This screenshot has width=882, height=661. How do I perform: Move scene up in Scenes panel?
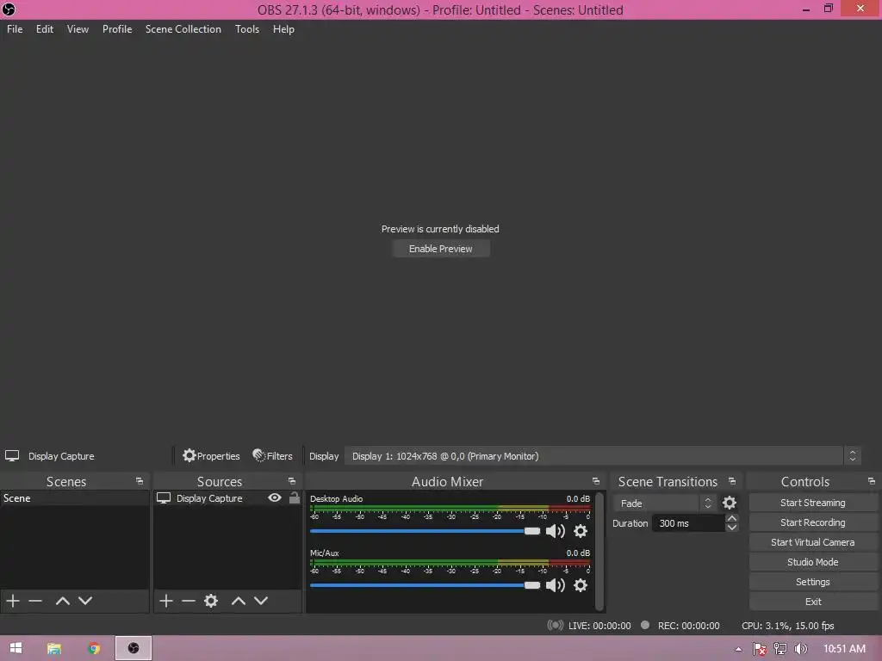pyautogui.click(x=62, y=601)
